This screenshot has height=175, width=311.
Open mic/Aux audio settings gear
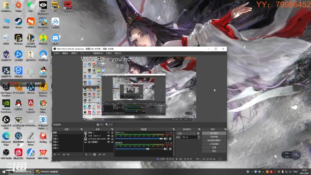pos(170,139)
